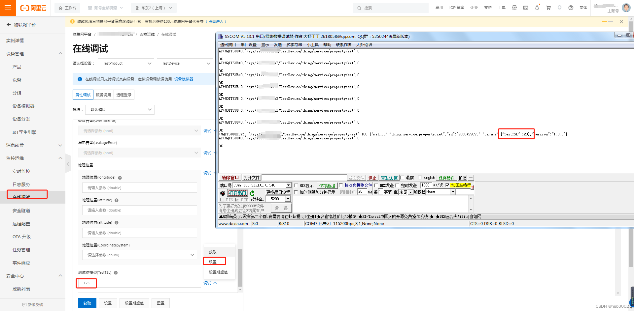
Task: Click help icon next to latitude
Action: click(117, 200)
